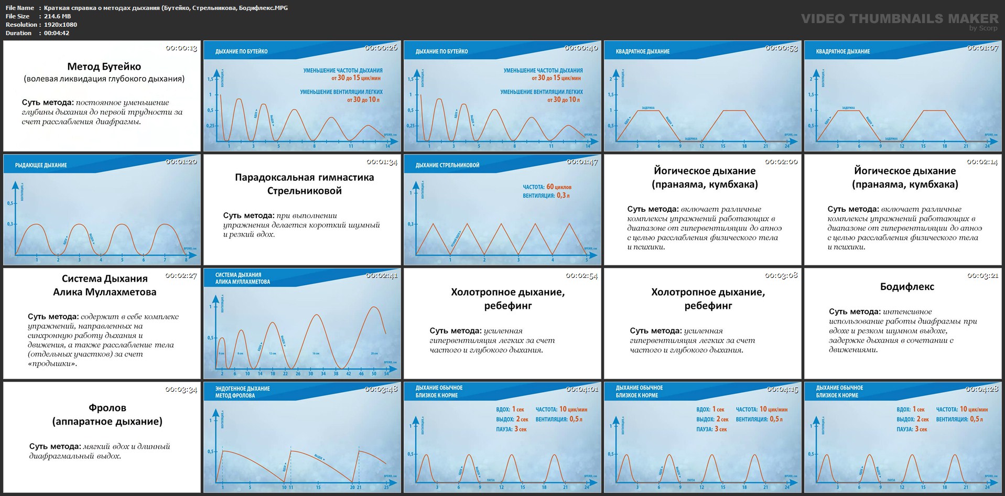Click the file size value 214.6 MB
The height and width of the screenshot is (496, 1005).
pyautogui.click(x=57, y=16)
